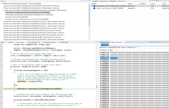The height and width of the screenshot is (108, 169).
Task: Click the Condition column header
Action: pyautogui.click(x=144, y=4)
